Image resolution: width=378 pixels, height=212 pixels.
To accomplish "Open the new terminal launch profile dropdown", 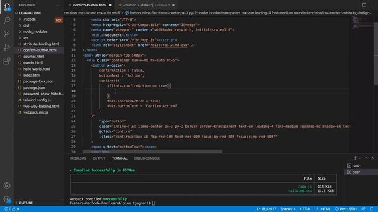I will (360, 158).
